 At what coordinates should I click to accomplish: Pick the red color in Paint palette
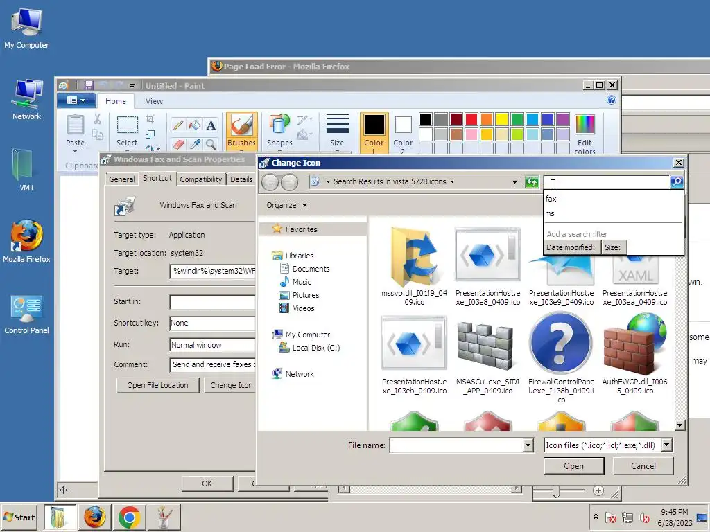[x=471, y=119]
